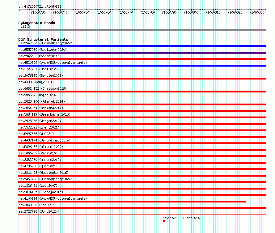275x233 pixels.
Task: Select variant esv1326491 (Levy2007)
Action: pos(38,186)
